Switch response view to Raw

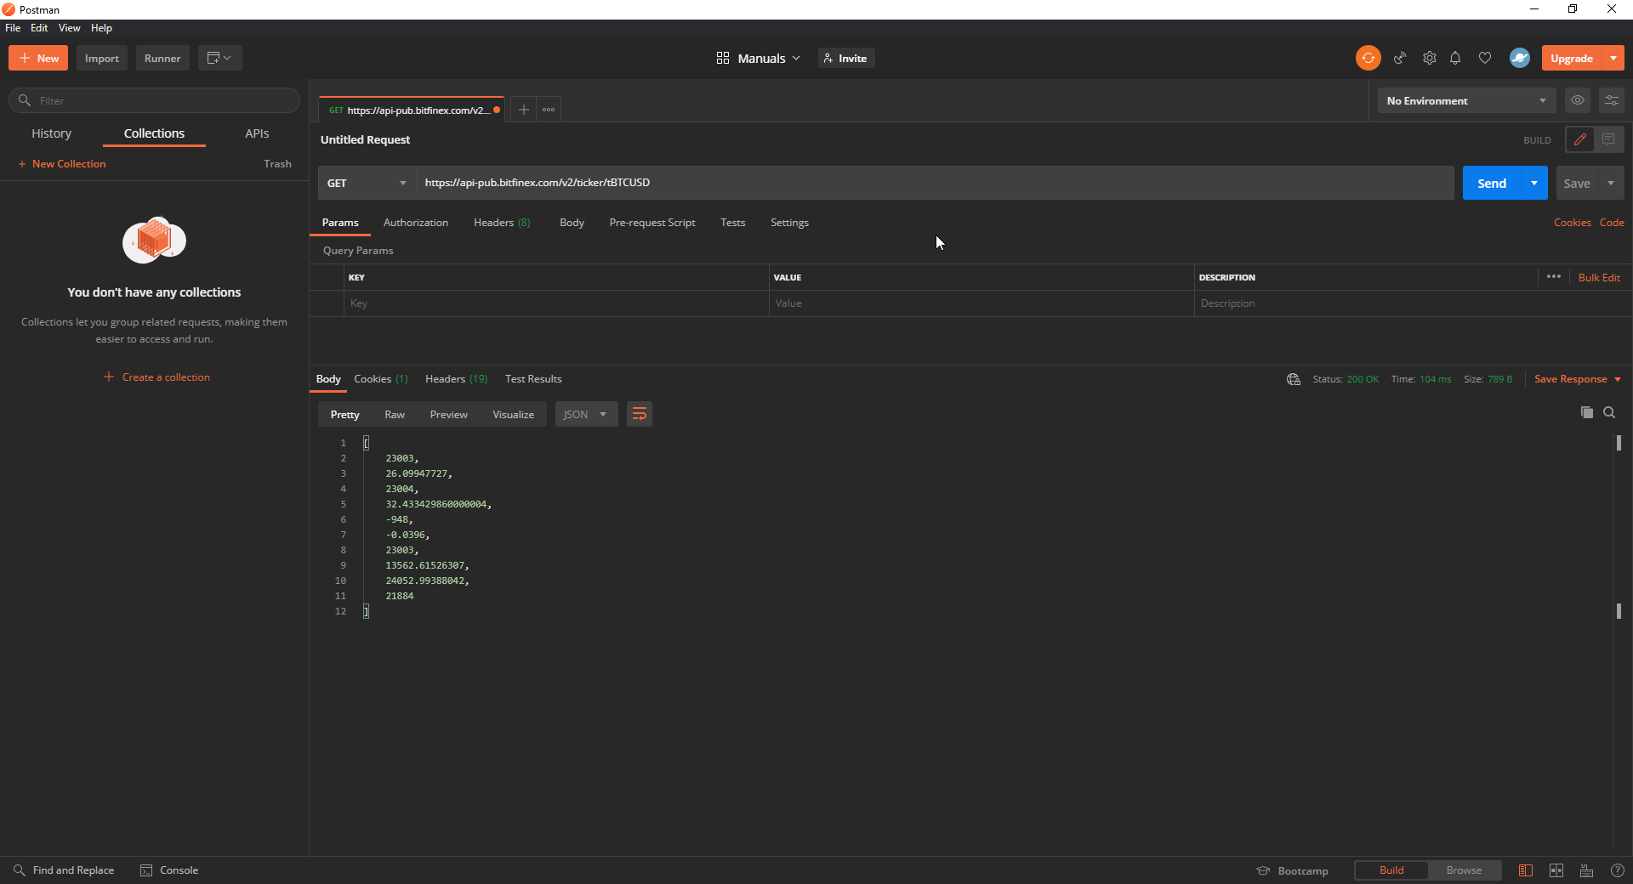395,414
